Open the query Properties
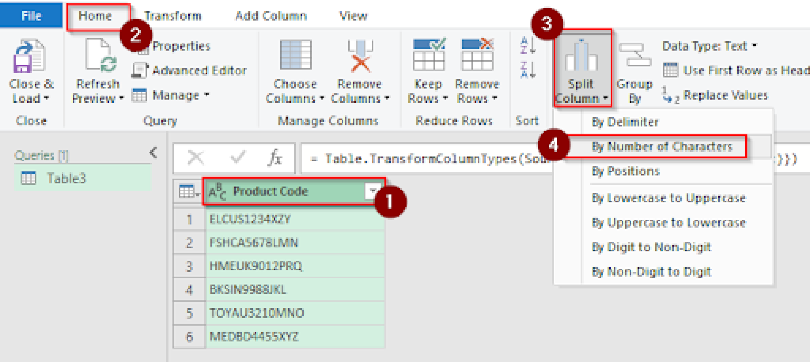Viewport: 810px width, 362px height. pyautogui.click(x=181, y=46)
